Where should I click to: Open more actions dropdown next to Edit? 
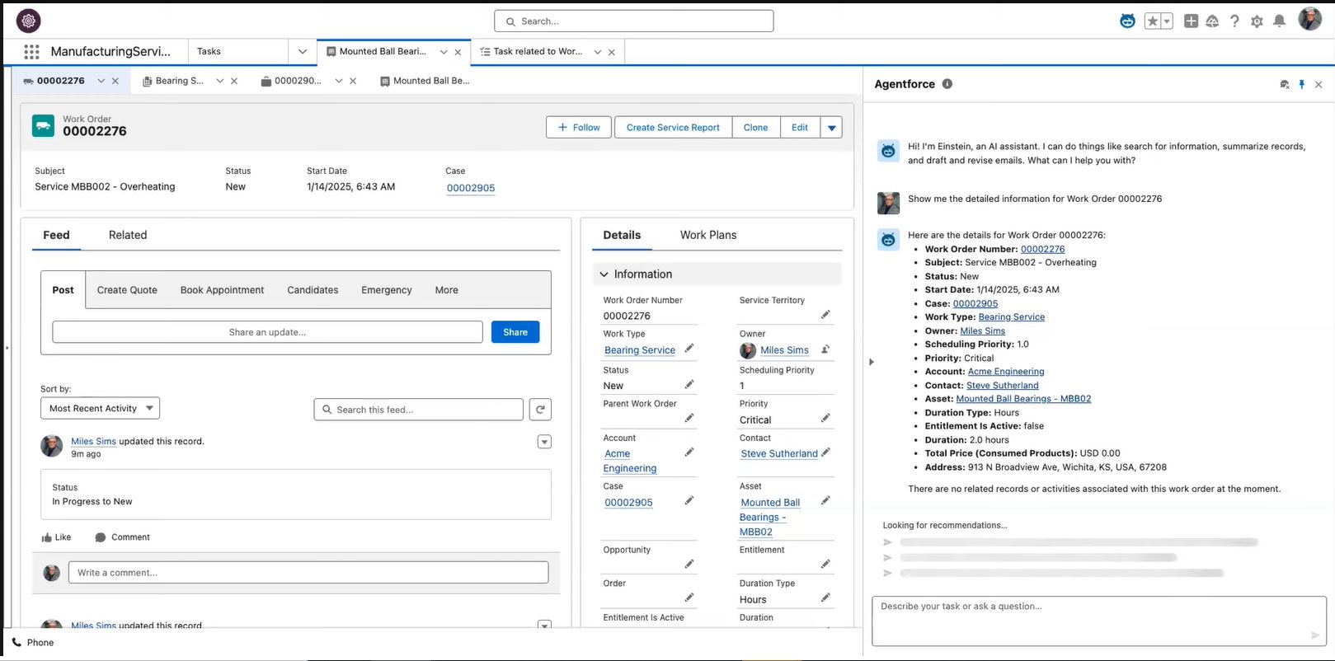831,128
